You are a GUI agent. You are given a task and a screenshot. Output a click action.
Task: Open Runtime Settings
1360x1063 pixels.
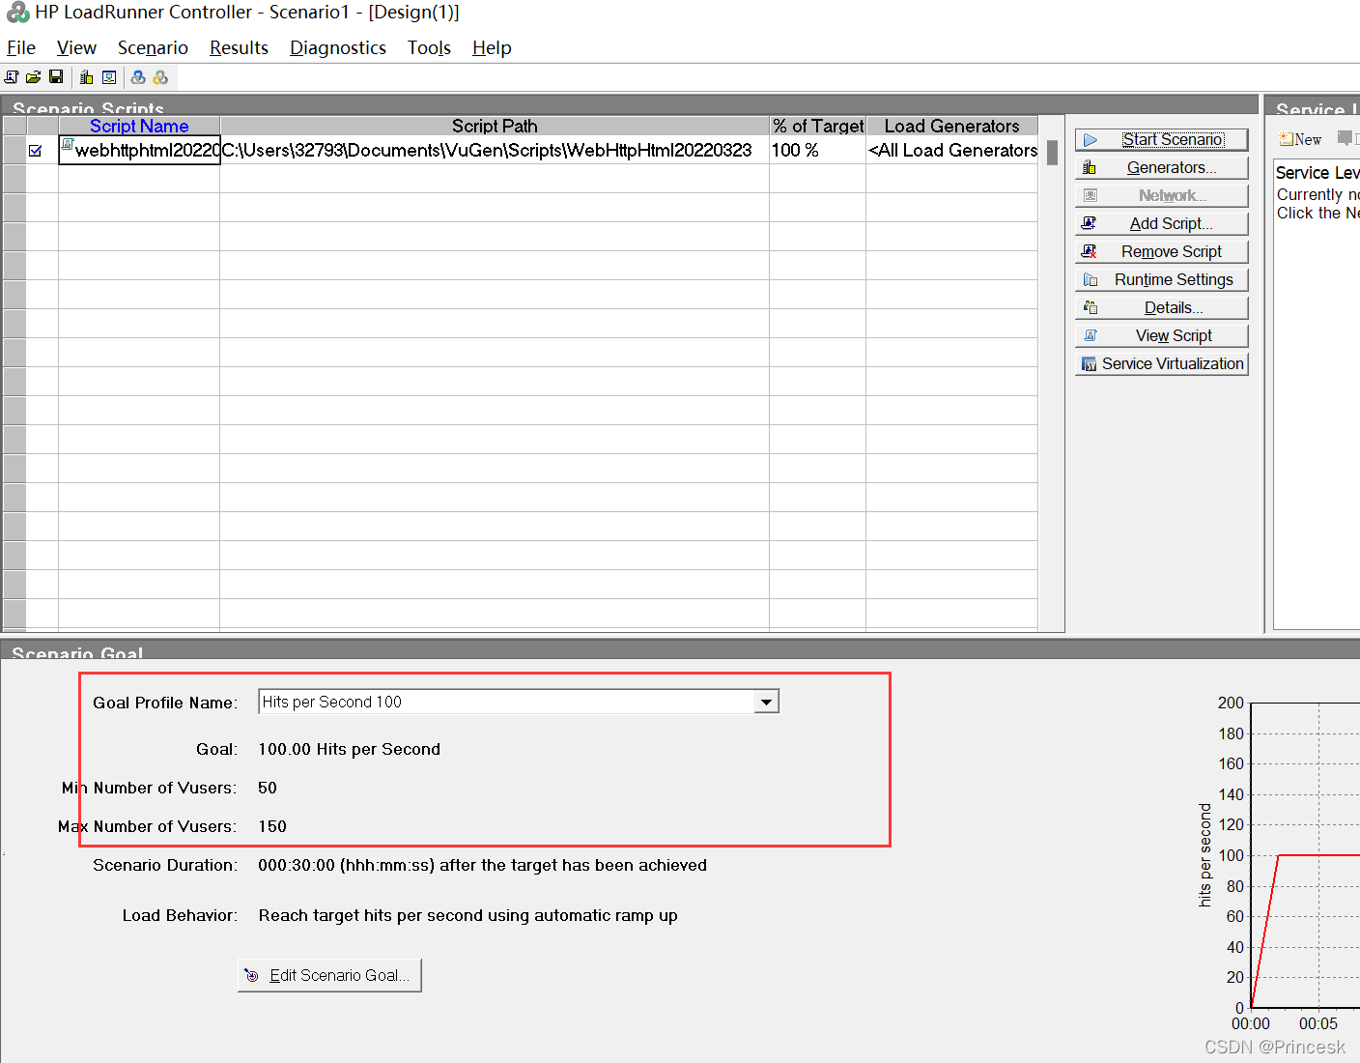coord(1161,280)
